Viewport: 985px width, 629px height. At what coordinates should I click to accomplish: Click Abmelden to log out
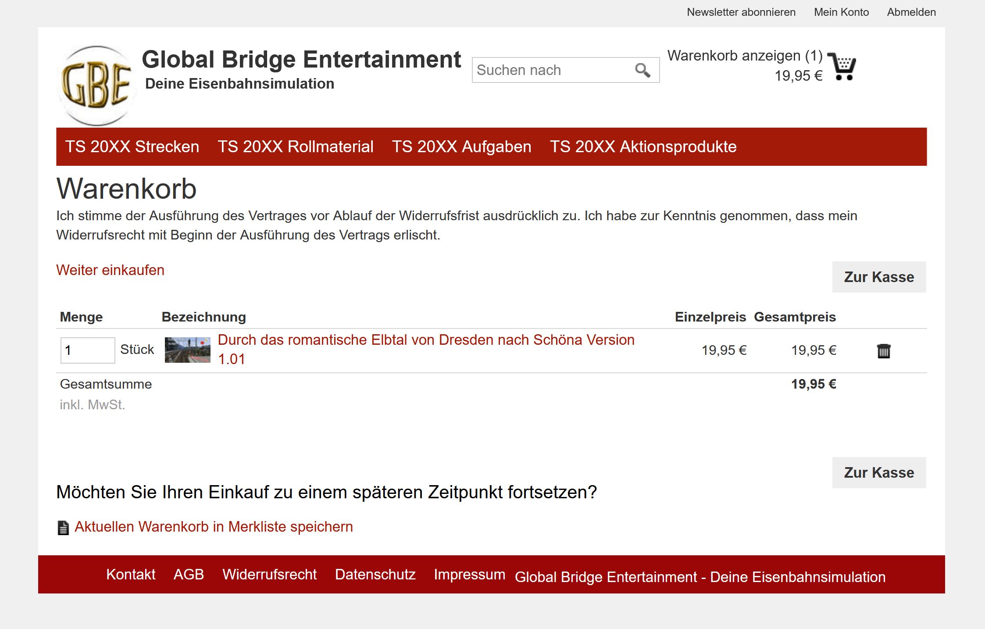pos(911,12)
